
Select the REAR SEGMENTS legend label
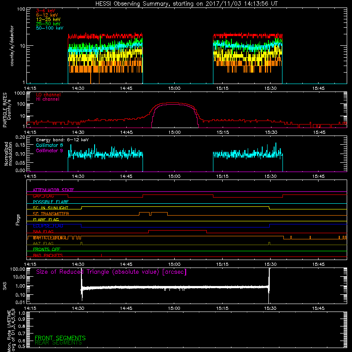pyautogui.click(x=59, y=343)
